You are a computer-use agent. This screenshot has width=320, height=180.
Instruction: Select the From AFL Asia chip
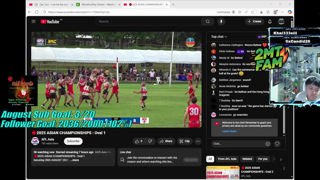coord(227,159)
